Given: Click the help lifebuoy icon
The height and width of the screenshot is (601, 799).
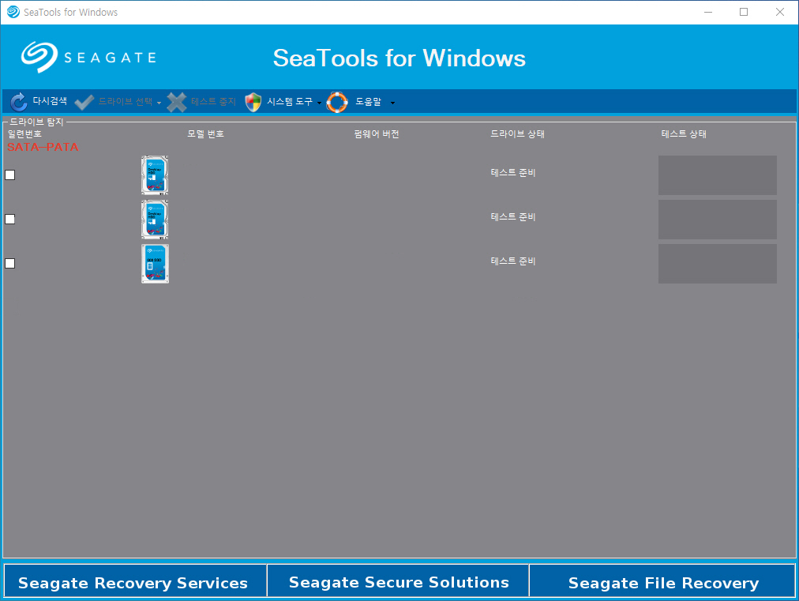Looking at the screenshot, I should click(337, 102).
